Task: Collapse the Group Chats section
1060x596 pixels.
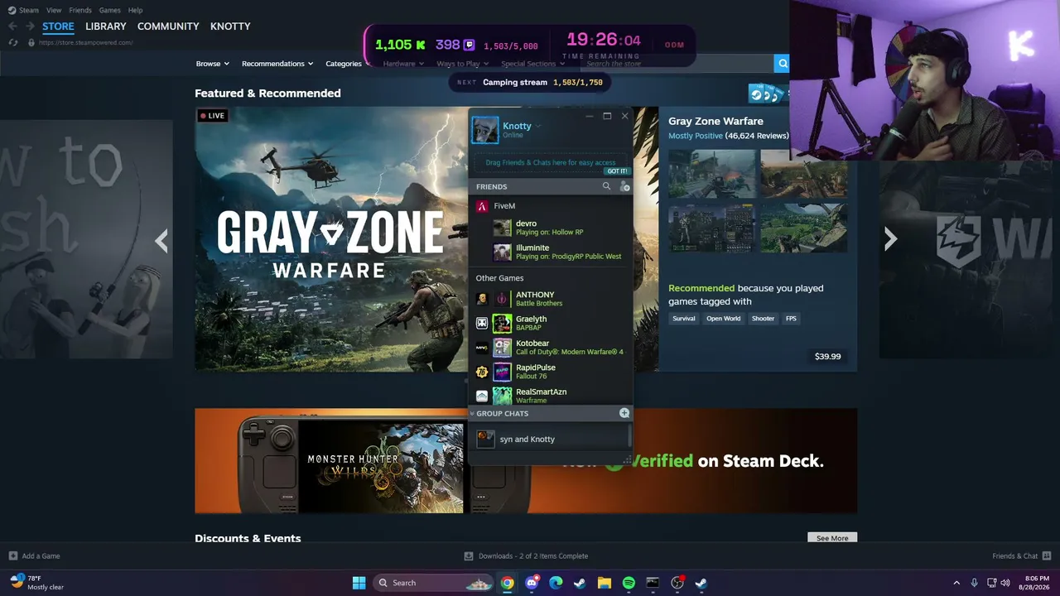Action: [472, 413]
